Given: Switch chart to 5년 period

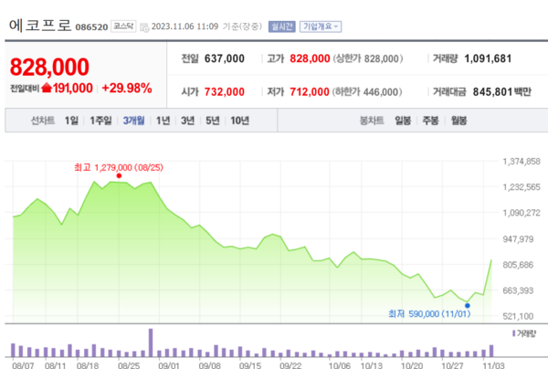Looking at the screenshot, I should (212, 121).
